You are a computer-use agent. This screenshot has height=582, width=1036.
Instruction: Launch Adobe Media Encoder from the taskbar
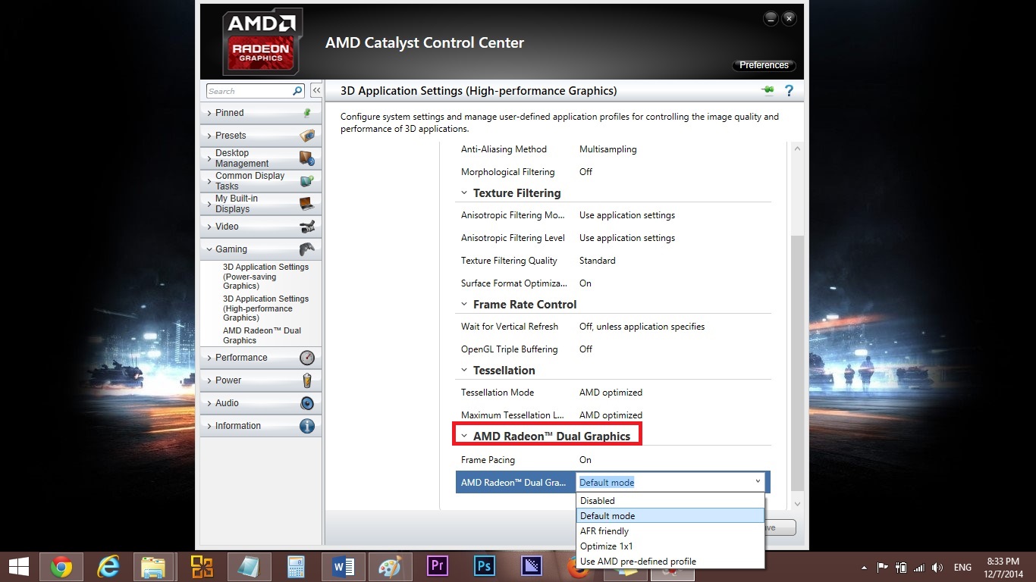click(531, 567)
